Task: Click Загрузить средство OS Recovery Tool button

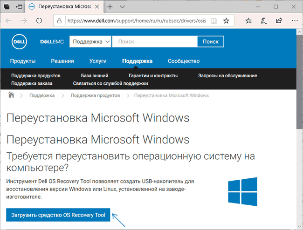Action: coord(58,215)
